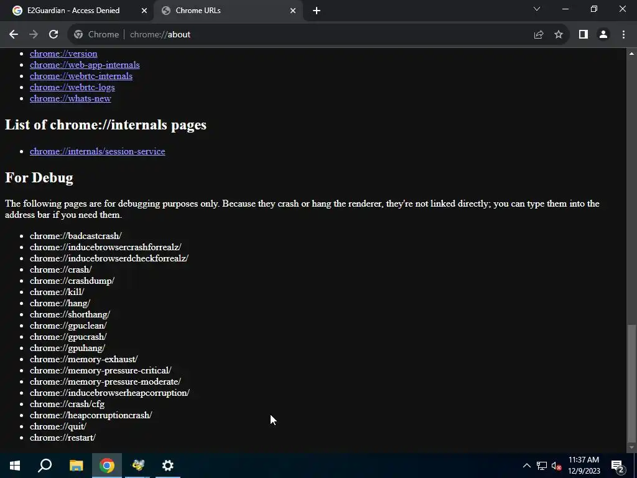This screenshot has width=637, height=478.
Task: Click the text chrome://crashdump/
Action: pyautogui.click(x=72, y=281)
